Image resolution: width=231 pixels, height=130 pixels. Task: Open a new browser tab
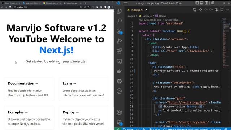pos(86,3)
